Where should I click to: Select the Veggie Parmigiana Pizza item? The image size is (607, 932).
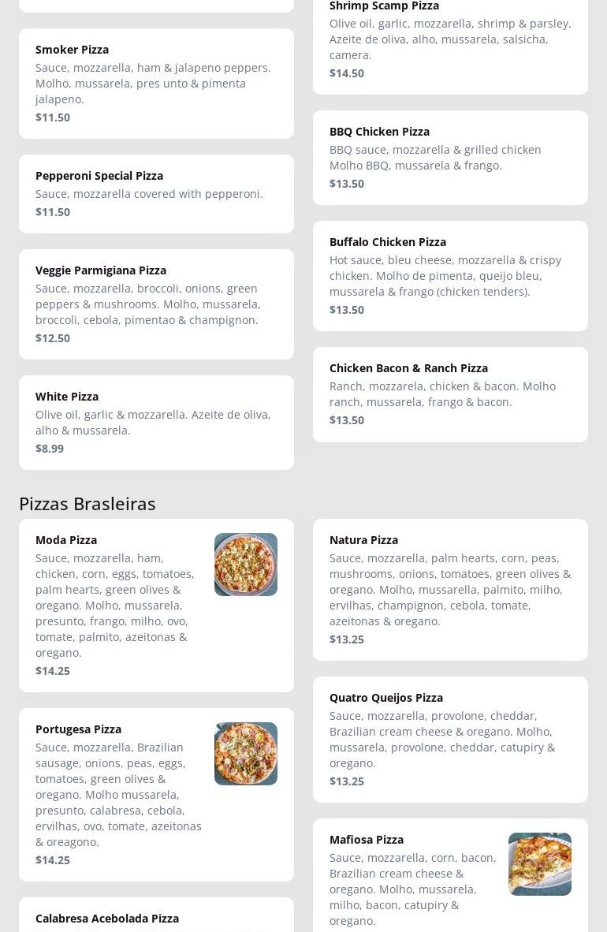pyautogui.click(x=156, y=304)
